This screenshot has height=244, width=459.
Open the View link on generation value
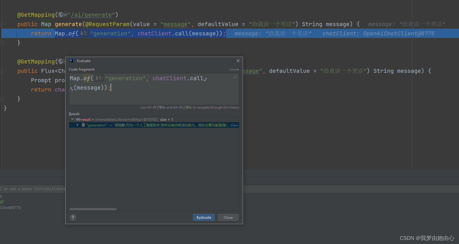pyautogui.click(x=234, y=125)
